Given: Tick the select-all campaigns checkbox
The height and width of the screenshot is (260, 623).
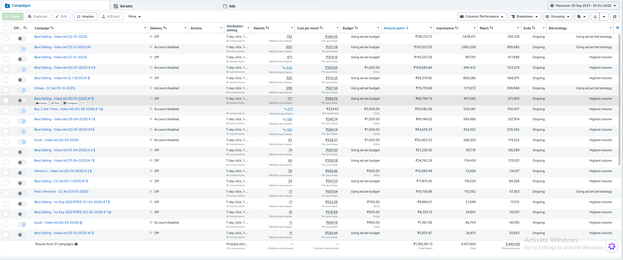Looking at the screenshot, I should tap(6, 28).
